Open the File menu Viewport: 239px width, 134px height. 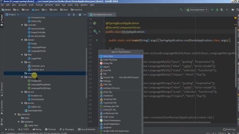(x=2, y=5)
